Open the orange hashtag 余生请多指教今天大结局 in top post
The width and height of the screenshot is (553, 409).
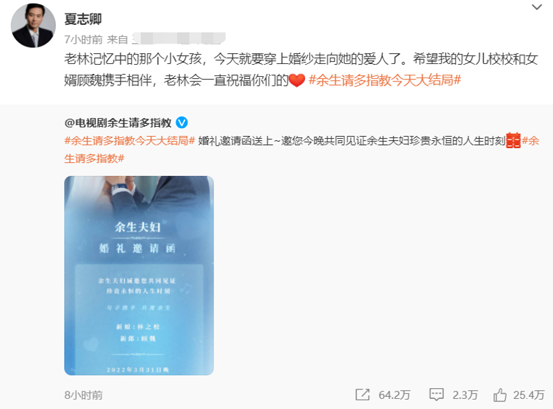point(385,80)
